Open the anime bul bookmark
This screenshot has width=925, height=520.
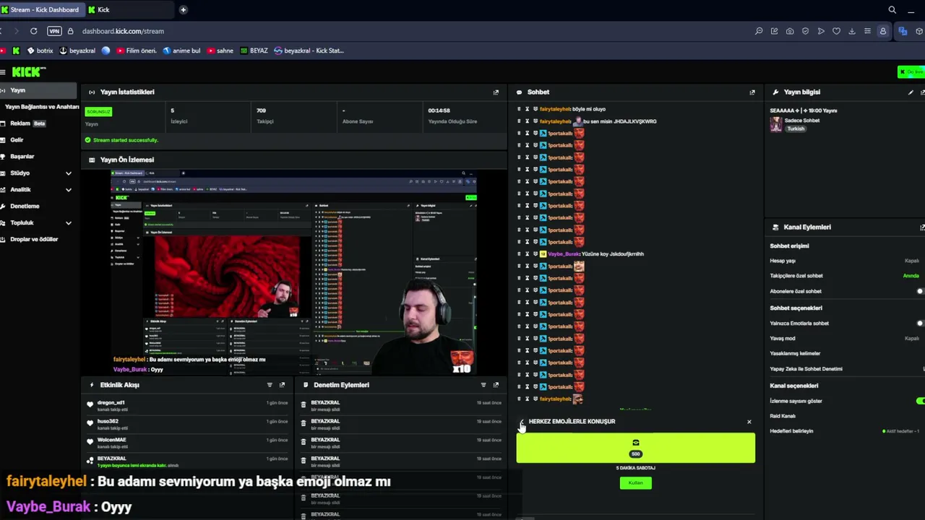click(x=181, y=51)
